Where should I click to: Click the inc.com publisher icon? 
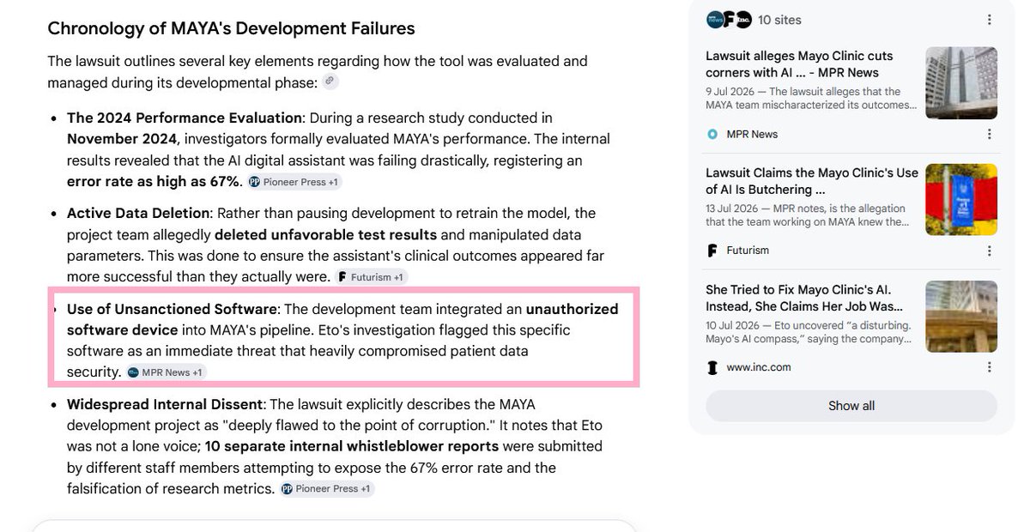pos(712,367)
